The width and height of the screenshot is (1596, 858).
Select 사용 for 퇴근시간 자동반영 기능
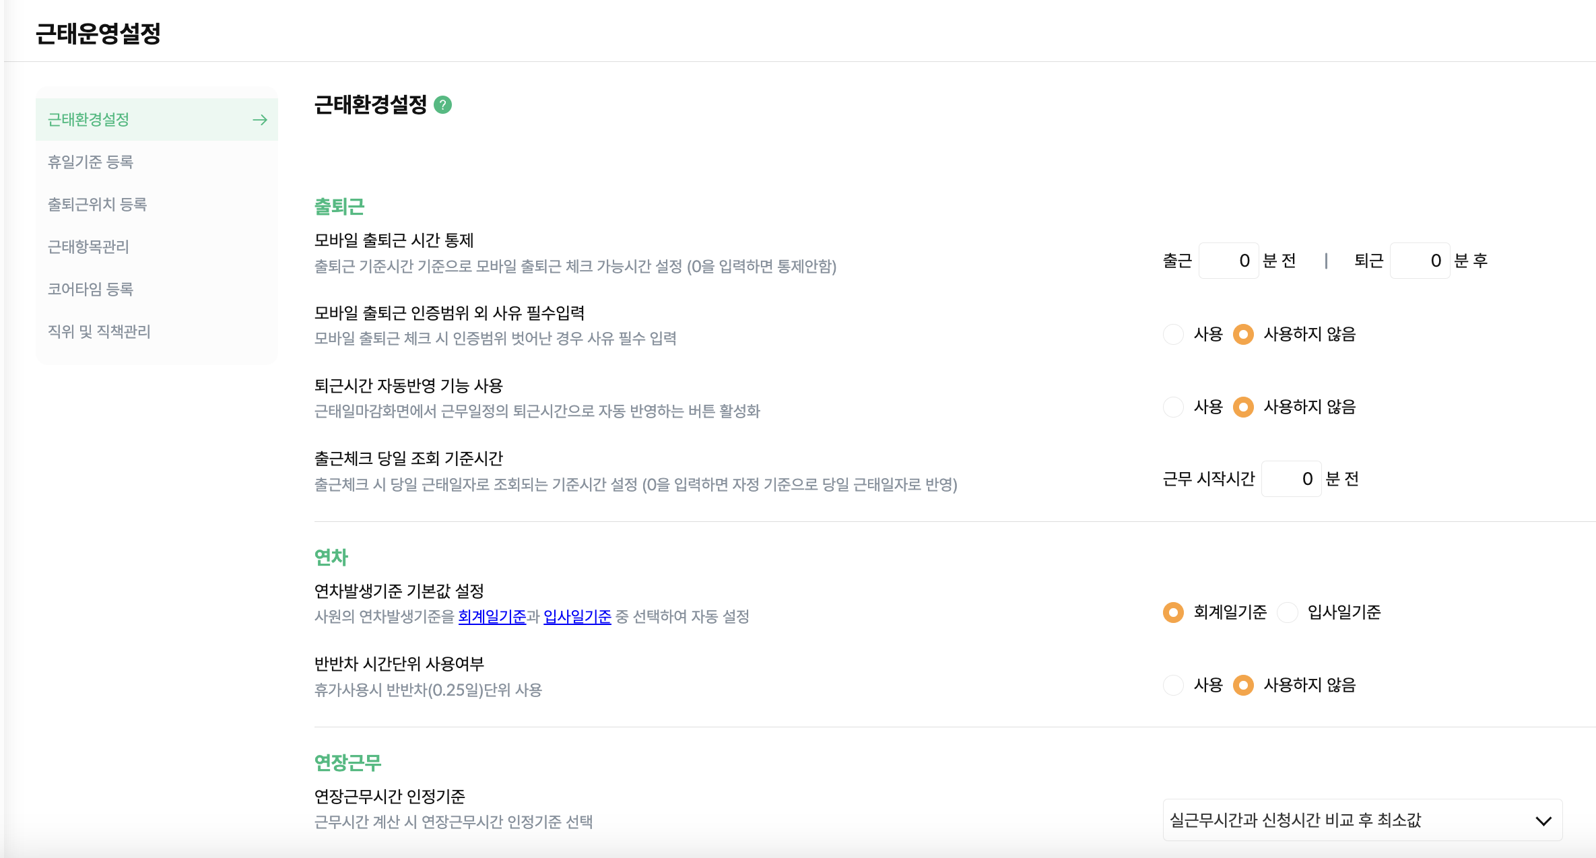pos(1174,407)
